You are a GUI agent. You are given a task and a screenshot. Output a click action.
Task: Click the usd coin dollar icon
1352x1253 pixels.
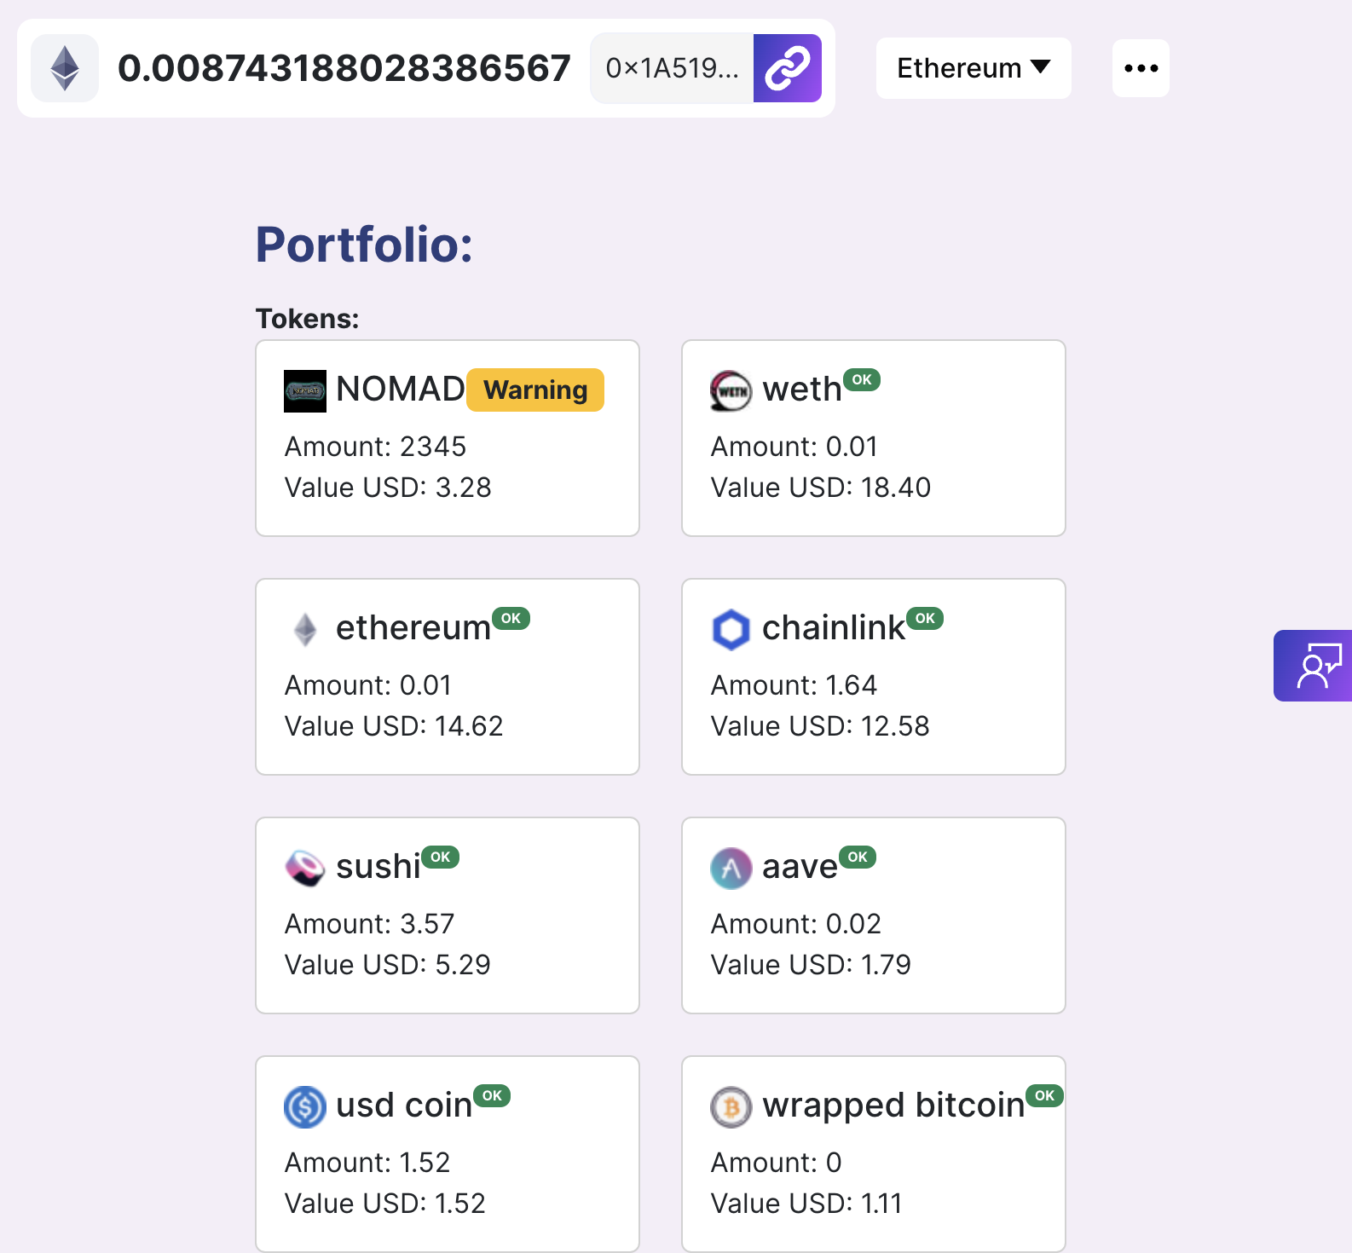click(x=304, y=1106)
